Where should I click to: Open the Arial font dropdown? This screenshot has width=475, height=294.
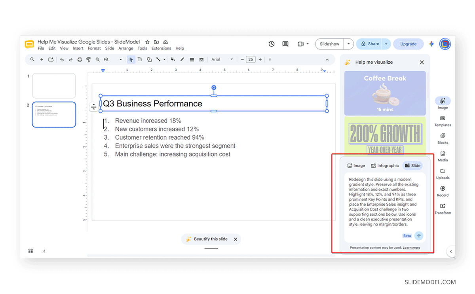(222, 59)
